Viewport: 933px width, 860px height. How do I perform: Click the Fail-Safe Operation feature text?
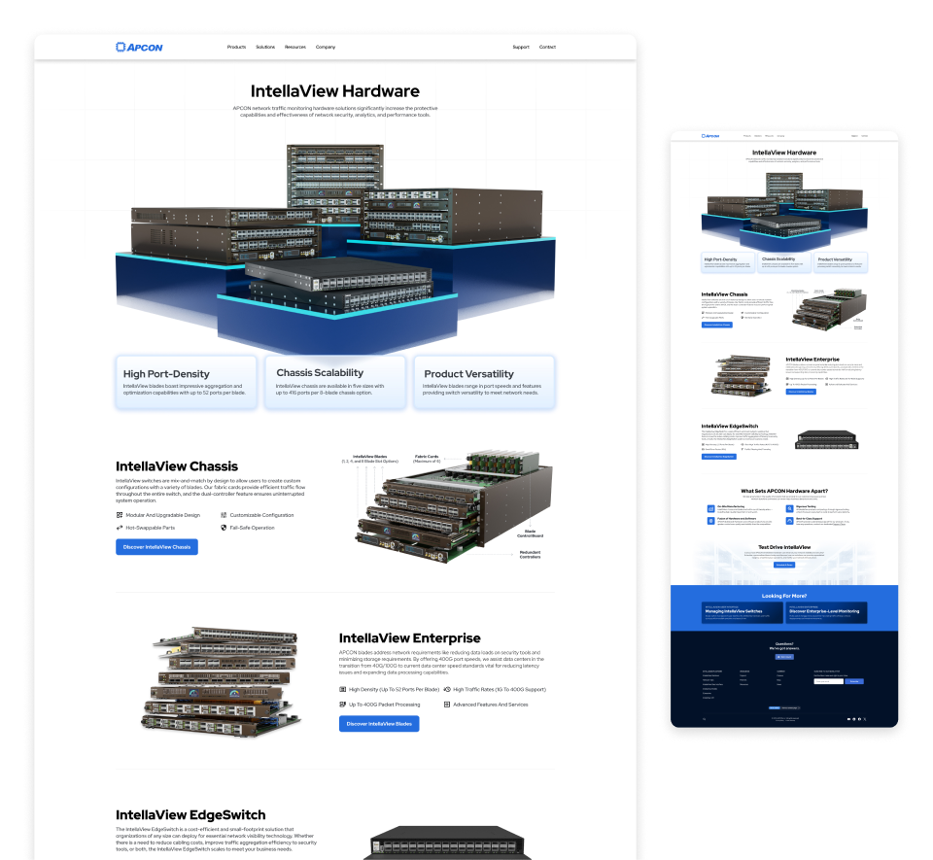(x=253, y=528)
